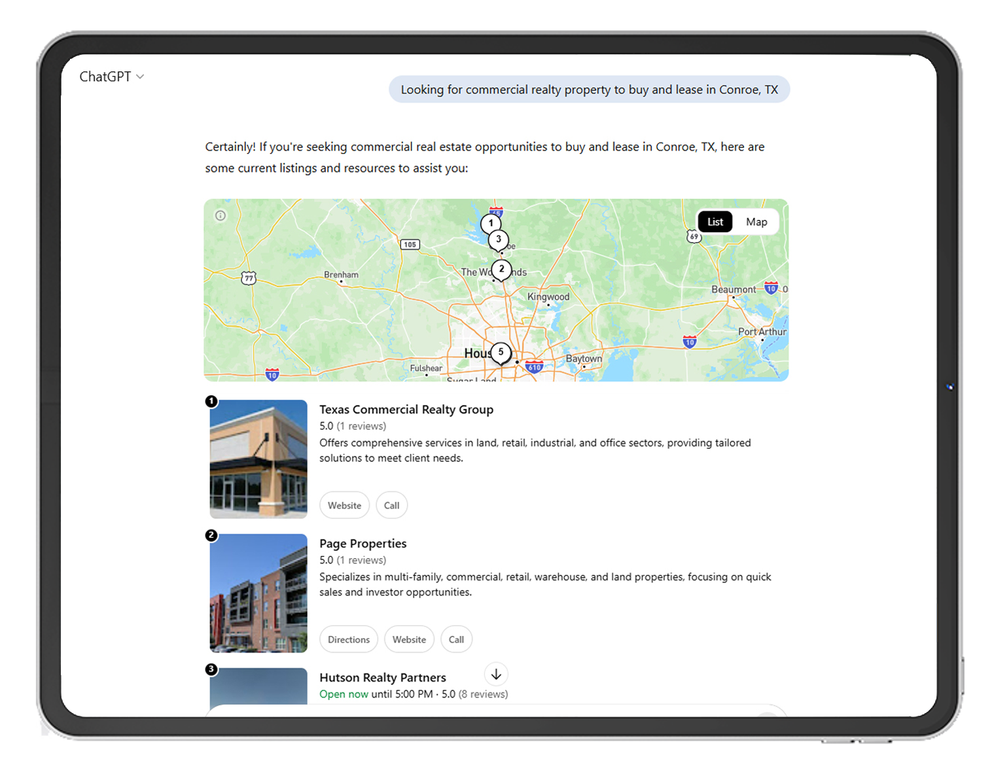Click the Brenham label on the map

point(341,275)
